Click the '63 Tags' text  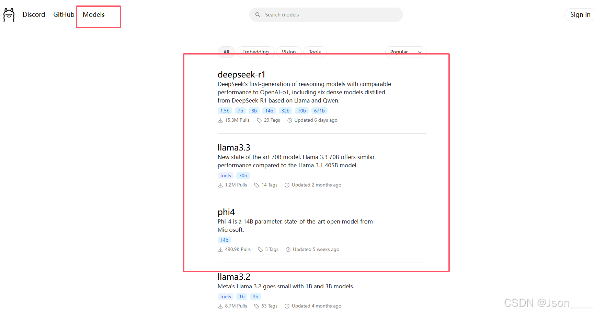[x=270, y=306]
